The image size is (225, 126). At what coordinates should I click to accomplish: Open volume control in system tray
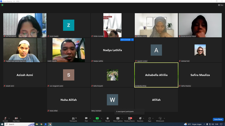[213, 124]
